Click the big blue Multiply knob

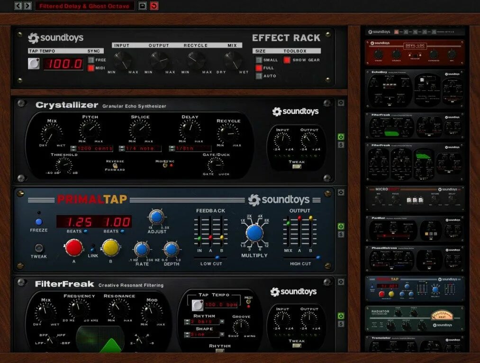[x=255, y=233]
